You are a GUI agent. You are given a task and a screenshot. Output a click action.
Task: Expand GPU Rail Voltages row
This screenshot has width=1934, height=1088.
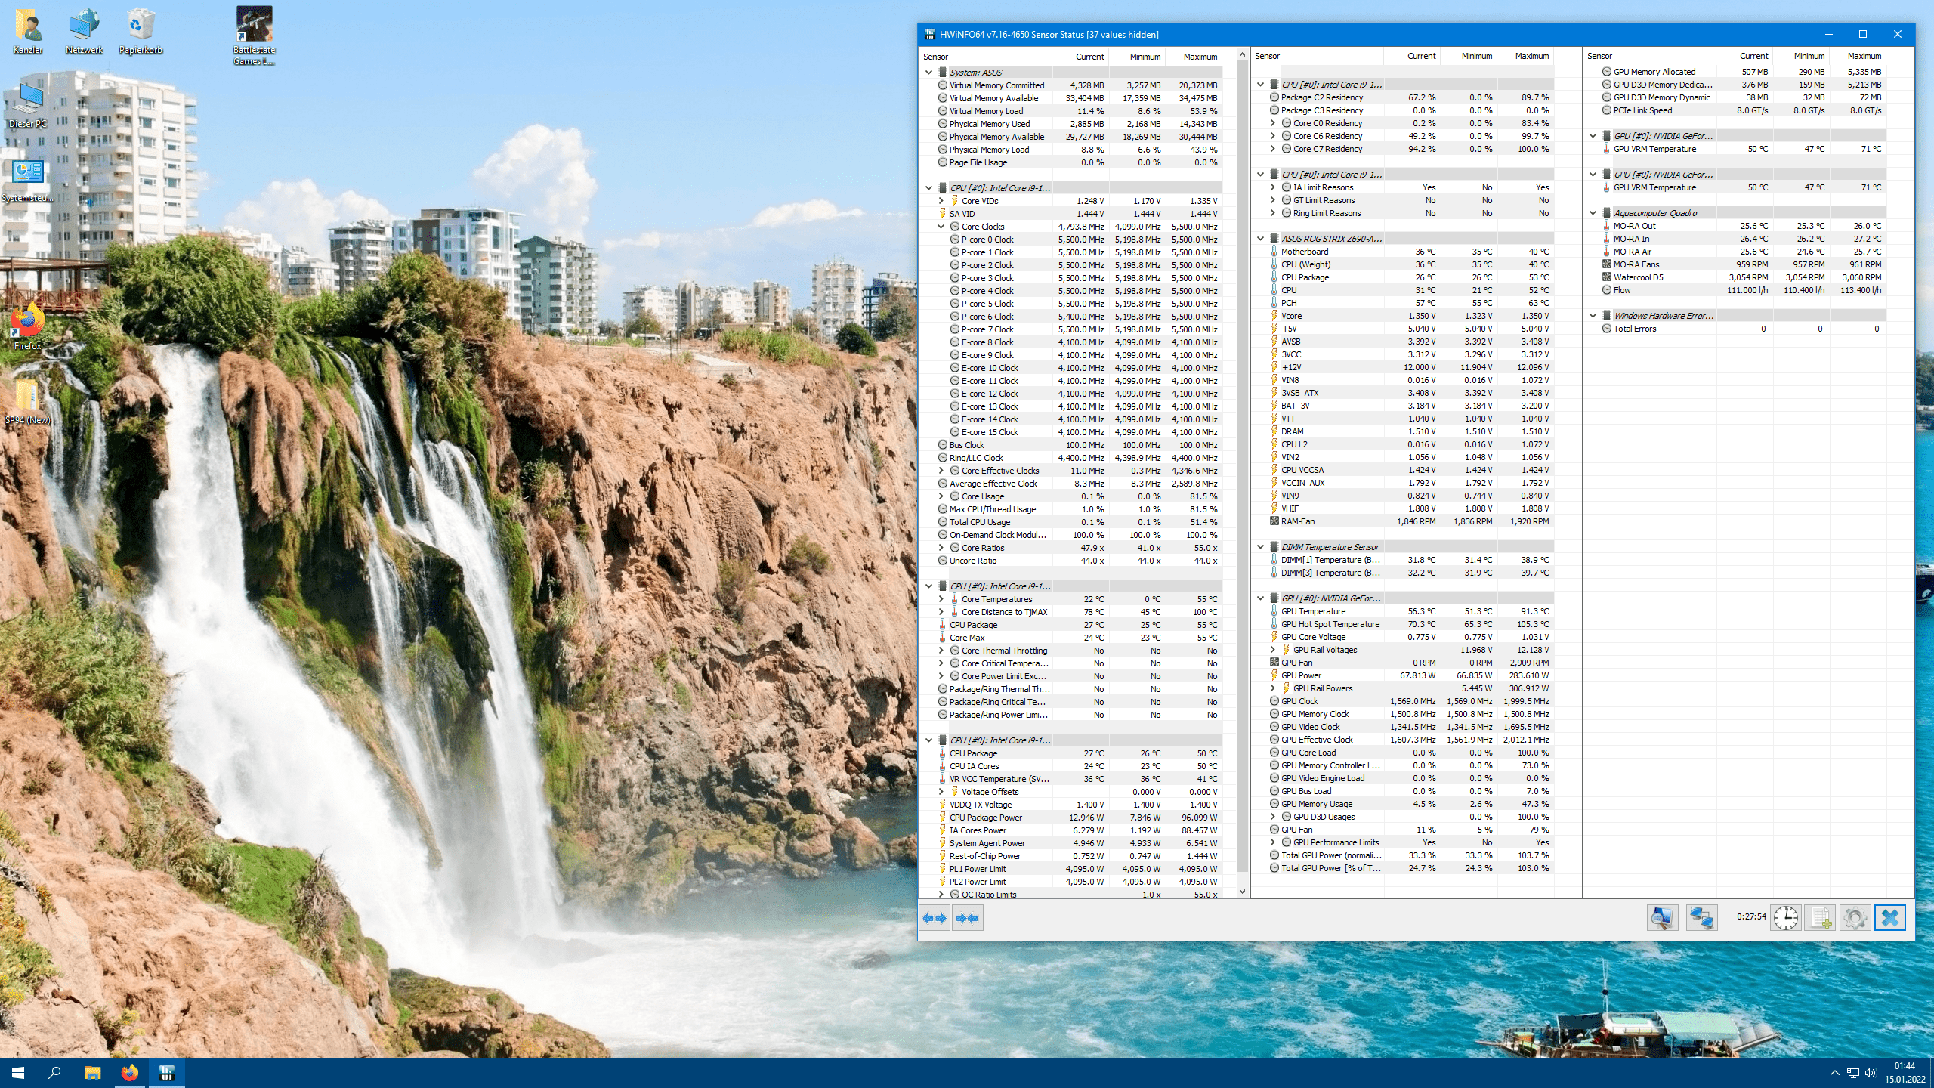click(x=1272, y=650)
